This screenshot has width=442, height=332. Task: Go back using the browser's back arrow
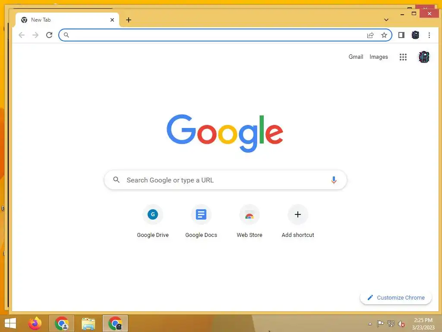point(22,35)
